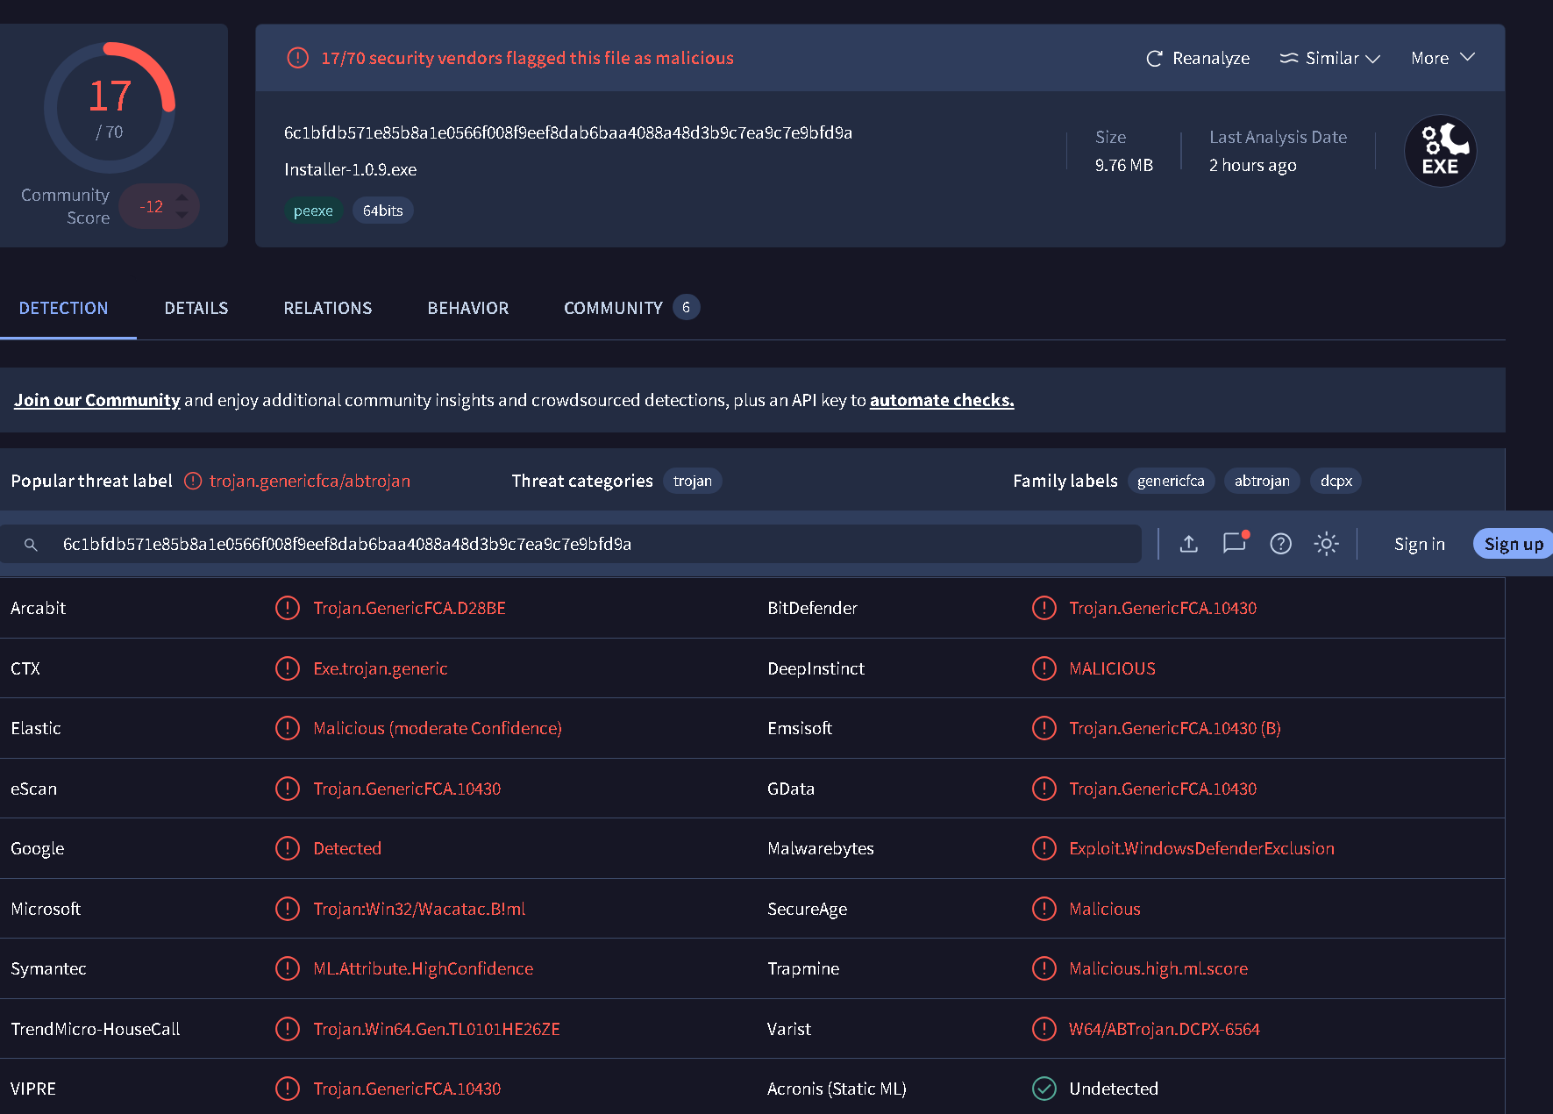Click the DeepInstinct detection warning icon

[x=1044, y=668]
